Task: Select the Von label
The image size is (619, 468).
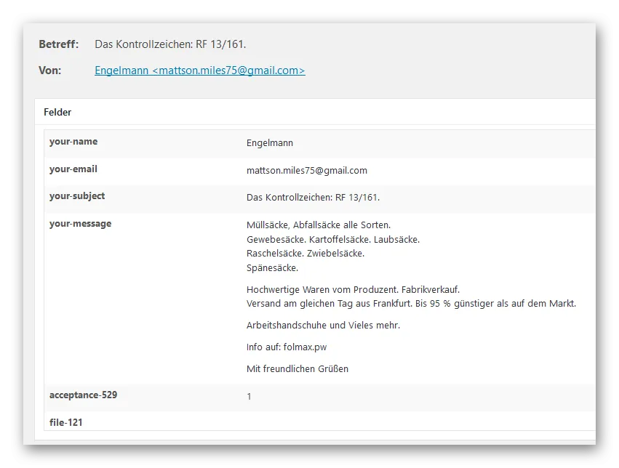Action: (x=50, y=70)
